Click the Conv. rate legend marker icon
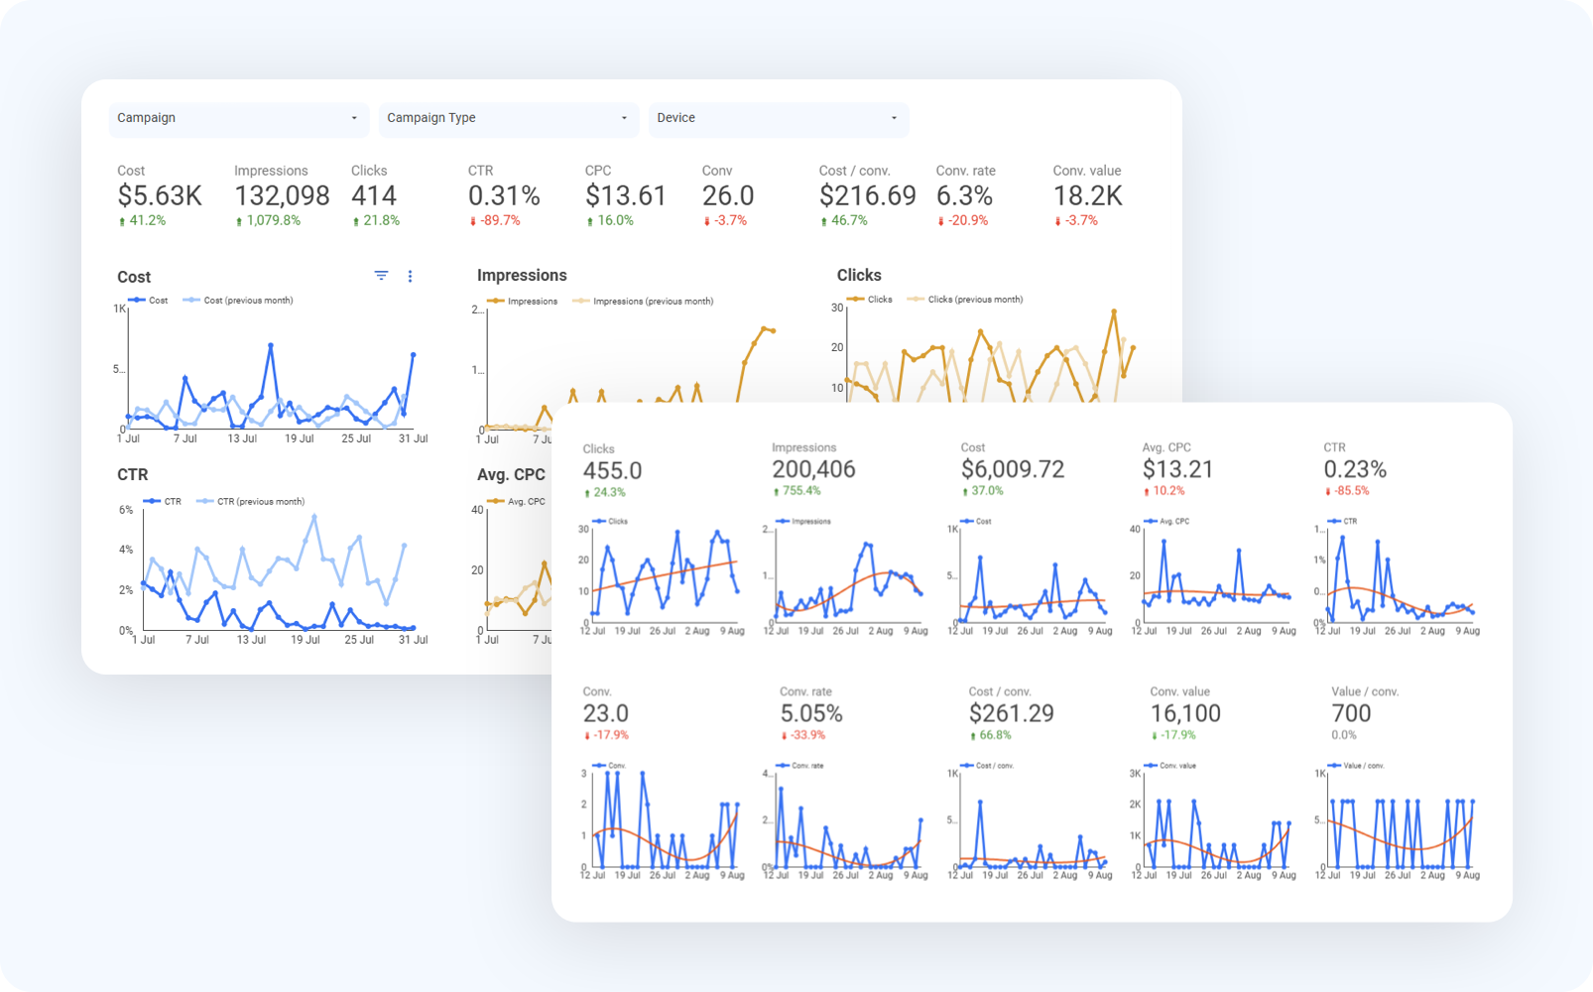 (783, 765)
